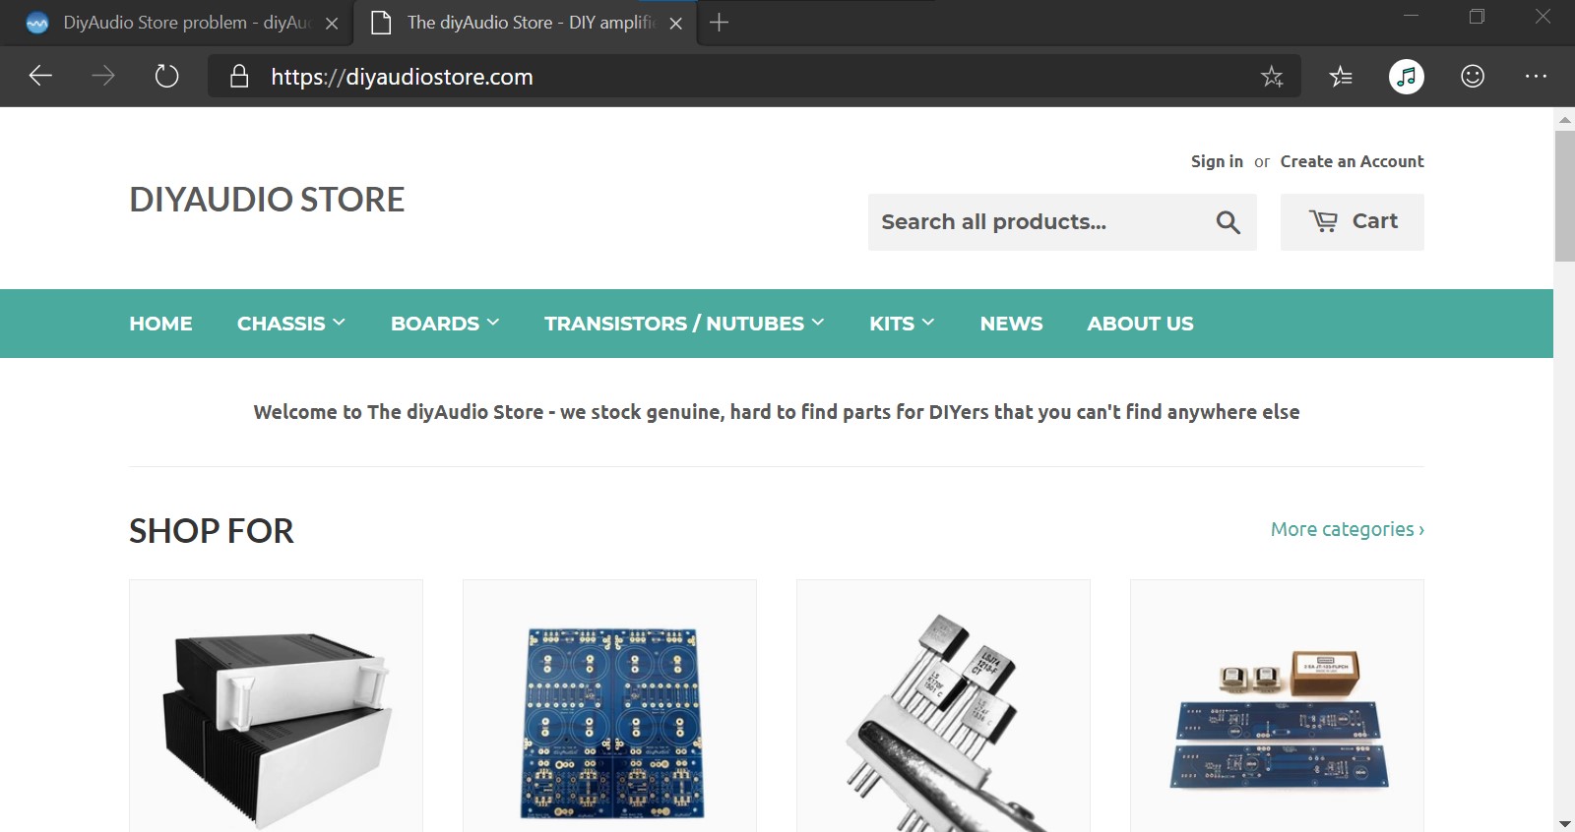Image resolution: width=1575 pixels, height=832 pixels.
Task: Click the diyAudio forum tab favicon
Action: pos(37,23)
